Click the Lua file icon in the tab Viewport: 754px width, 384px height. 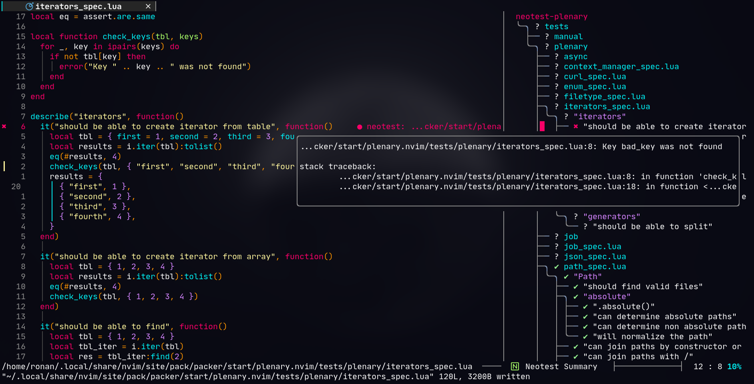29,6
